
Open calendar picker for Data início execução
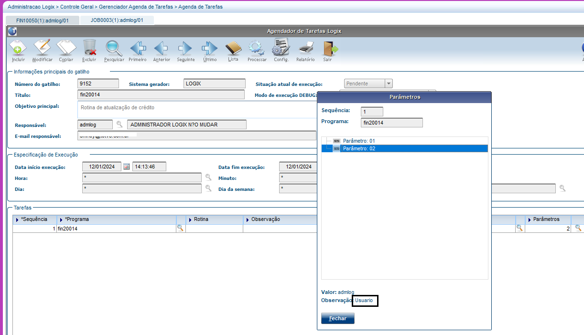pyautogui.click(x=127, y=167)
